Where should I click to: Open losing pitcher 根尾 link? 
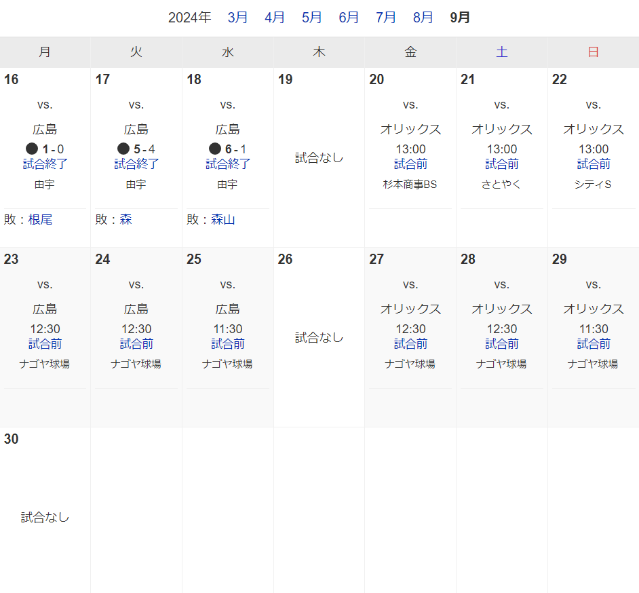pos(40,220)
